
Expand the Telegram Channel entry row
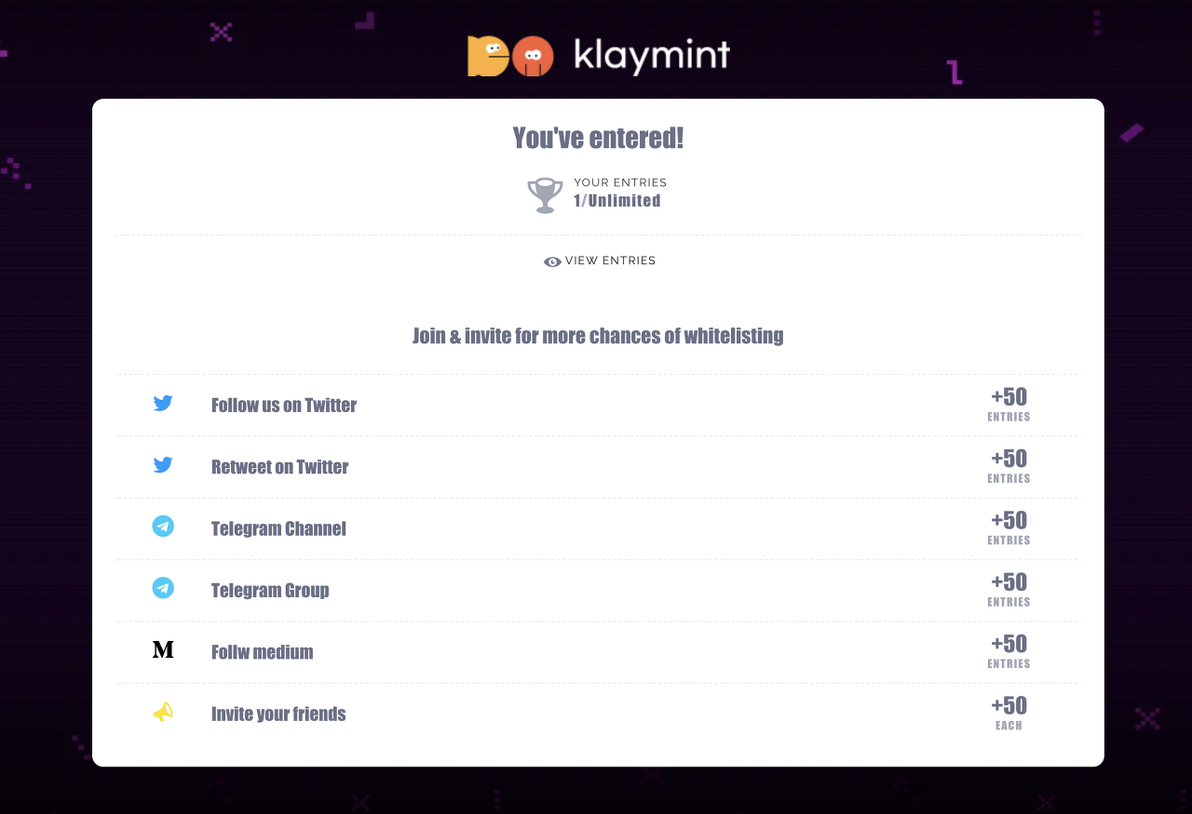pyautogui.click(x=598, y=528)
